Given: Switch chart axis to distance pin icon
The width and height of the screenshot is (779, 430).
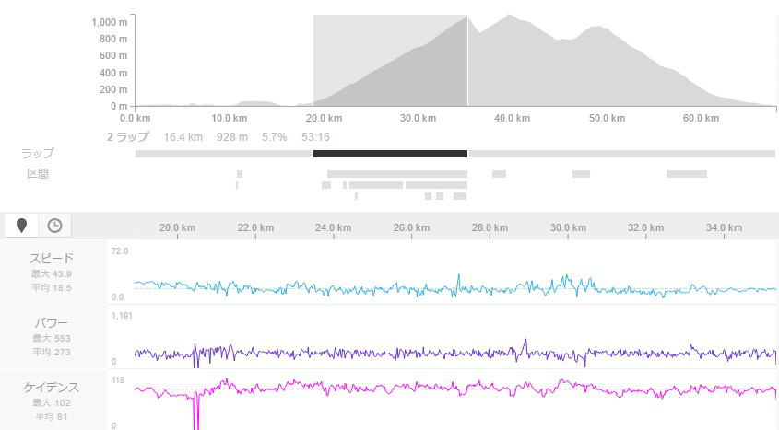Looking at the screenshot, I should 21,226.
